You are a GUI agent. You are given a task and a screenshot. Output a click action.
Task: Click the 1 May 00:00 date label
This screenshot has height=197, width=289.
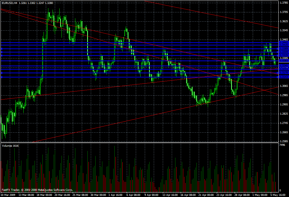point(260,195)
